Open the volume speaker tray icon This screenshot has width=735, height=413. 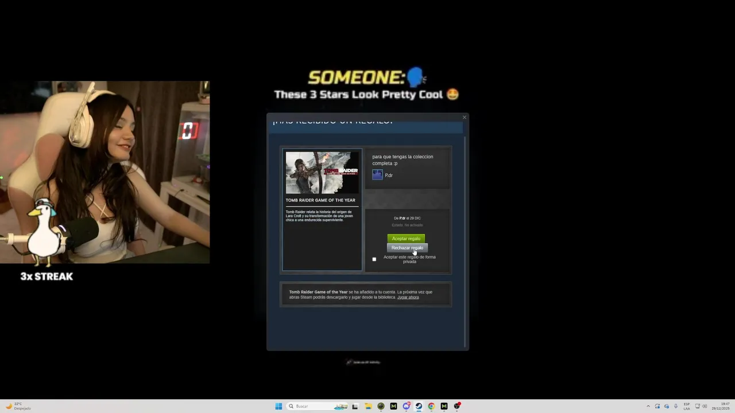point(705,406)
